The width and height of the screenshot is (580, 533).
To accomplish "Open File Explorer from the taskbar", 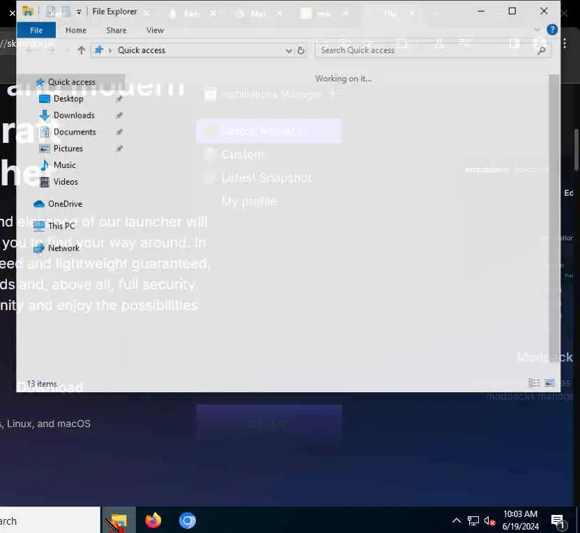I will coord(119,520).
